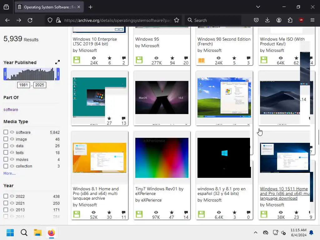Bookmark this page with the star icon

coord(177,20)
